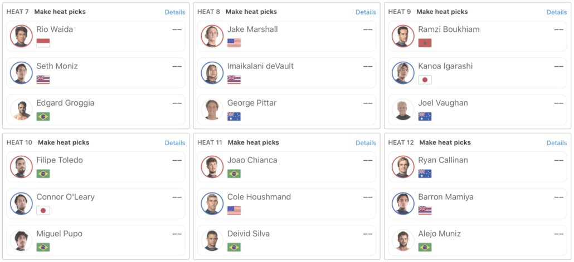This screenshot has width=574, height=262.
Task: Click Rio Waida's avatar photo
Action: 21,36
